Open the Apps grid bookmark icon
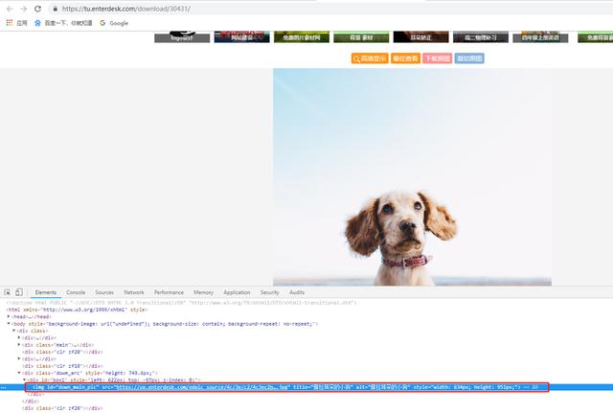Viewport: 613px width, 413px height. (10, 23)
